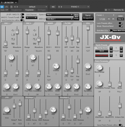Viewport: 125px width, 127px height.
Task: Go to previous patch with the 1/128 left arrow
Action: click(109, 19)
